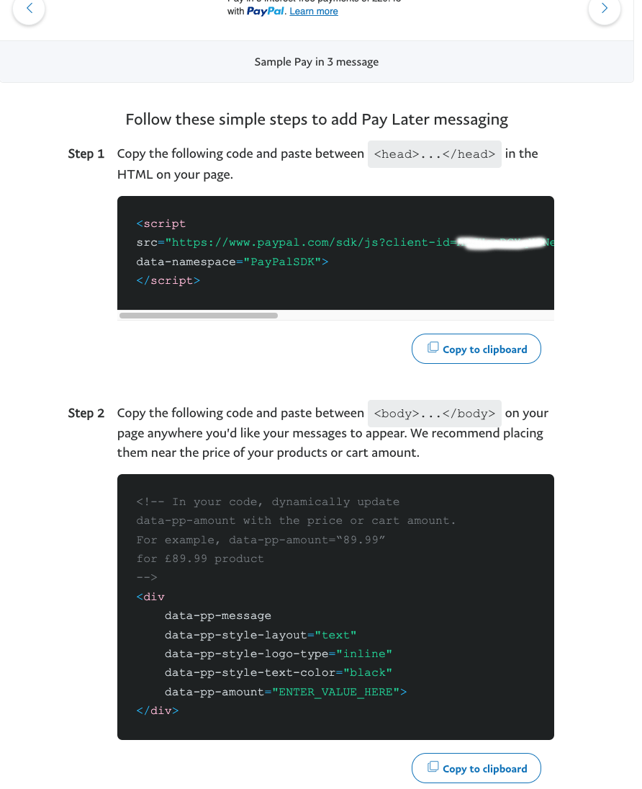Click the clipboard icon in the Step 2 copy button
The width and height of the screenshot is (642, 789).
(x=433, y=767)
